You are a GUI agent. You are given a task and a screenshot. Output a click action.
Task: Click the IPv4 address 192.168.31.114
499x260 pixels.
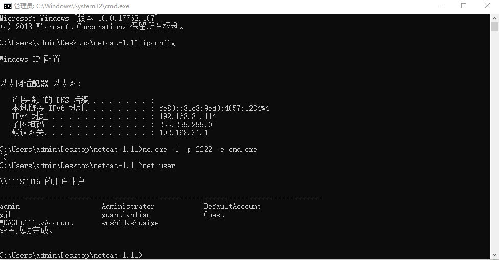188,116
